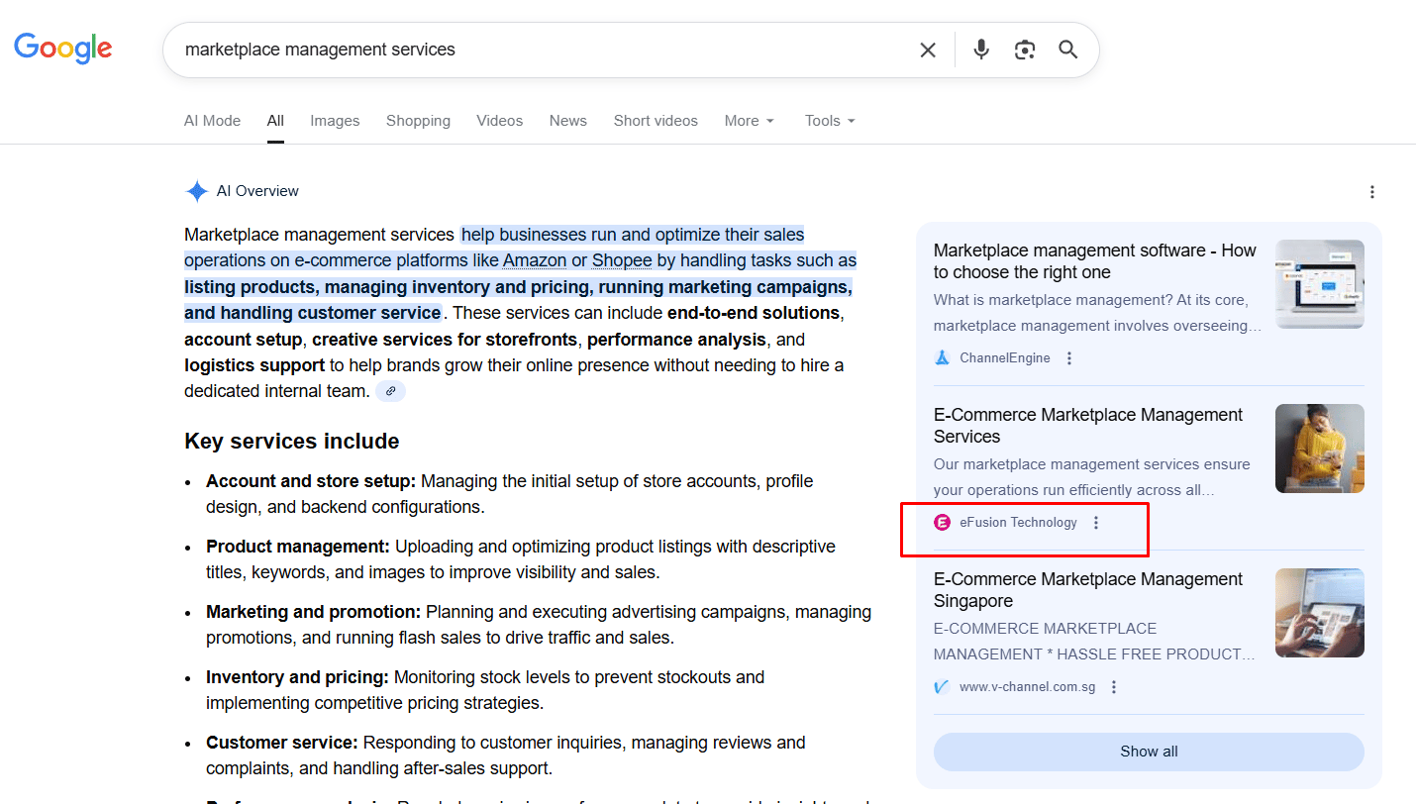Select the Shopping tab
Screen dimensions: 1416x804
click(x=418, y=121)
